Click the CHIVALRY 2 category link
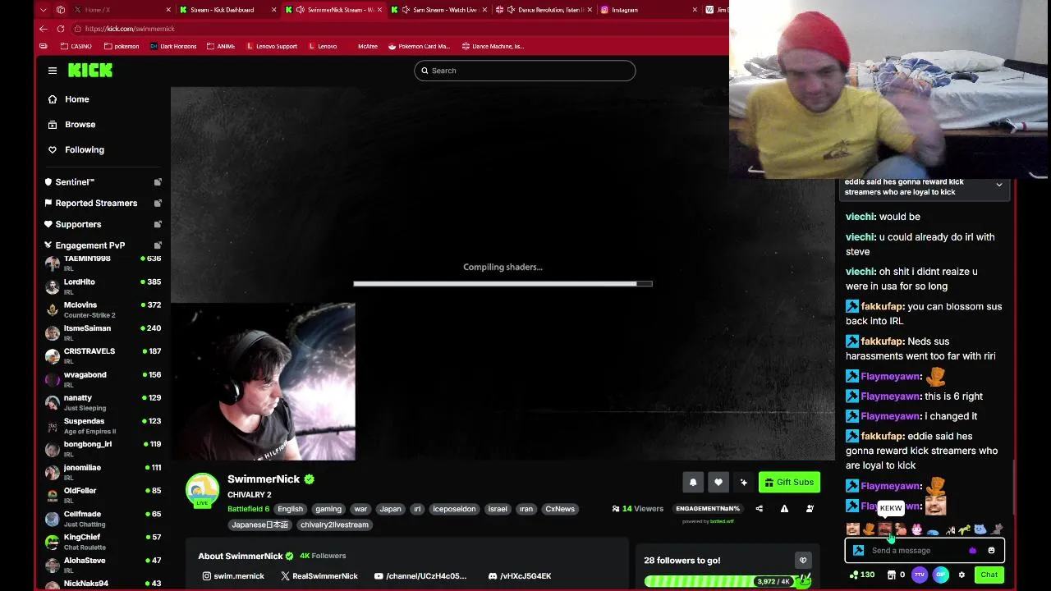Image resolution: width=1051 pixels, height=591 pixels. 249,495
